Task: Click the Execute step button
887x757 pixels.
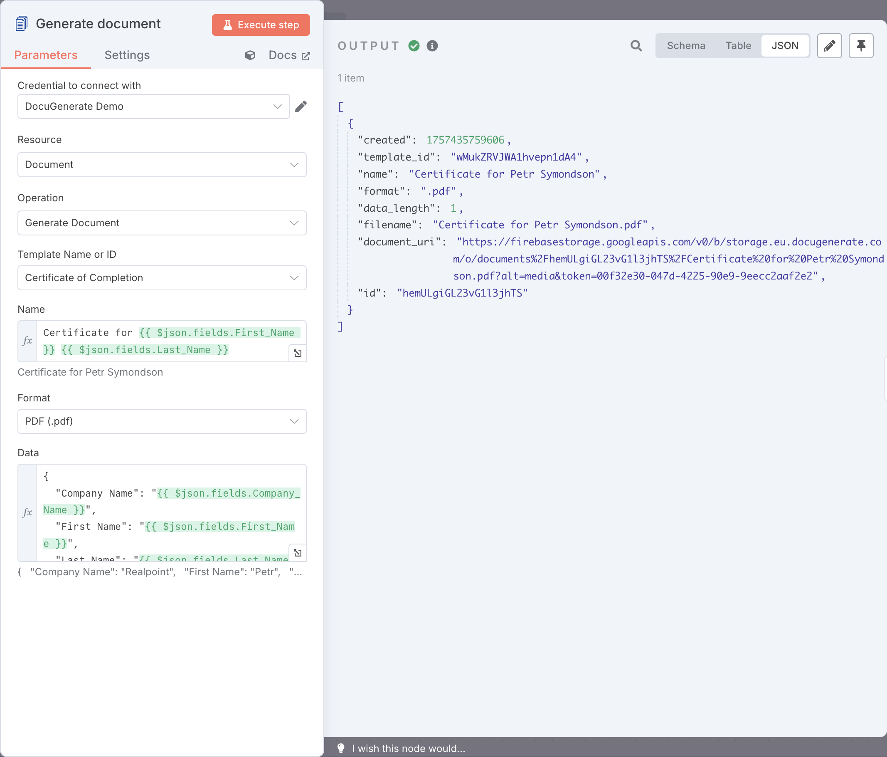Action: [261, 25]
